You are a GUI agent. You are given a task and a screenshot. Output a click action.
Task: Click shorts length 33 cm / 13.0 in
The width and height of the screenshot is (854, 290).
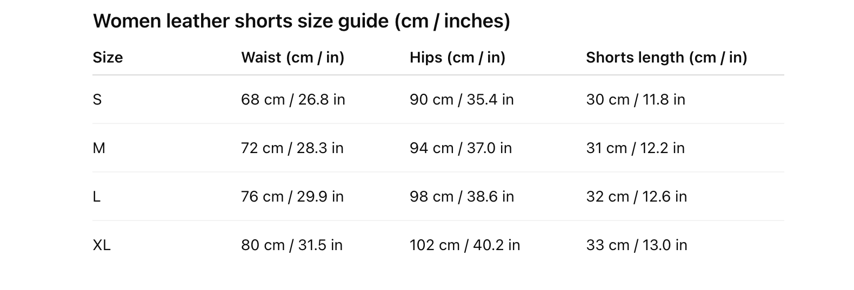(x=637, y=245)
